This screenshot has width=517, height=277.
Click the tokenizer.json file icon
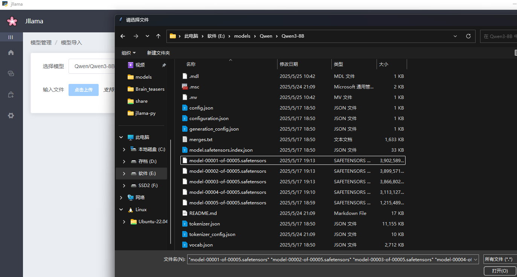tap(185, 224)
